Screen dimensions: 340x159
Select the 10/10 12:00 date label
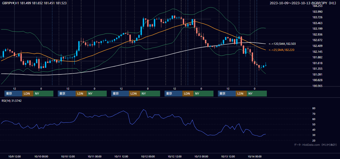point(68,156)
